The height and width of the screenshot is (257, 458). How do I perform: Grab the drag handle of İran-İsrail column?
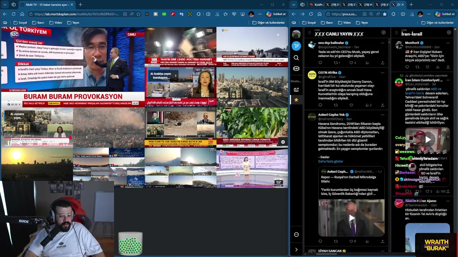click(x=396, y=33)
